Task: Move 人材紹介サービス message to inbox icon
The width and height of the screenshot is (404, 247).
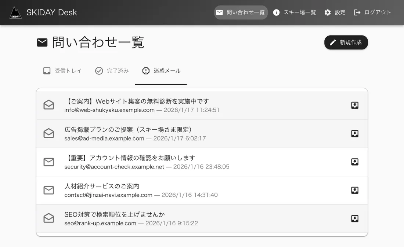Action: 355,190
